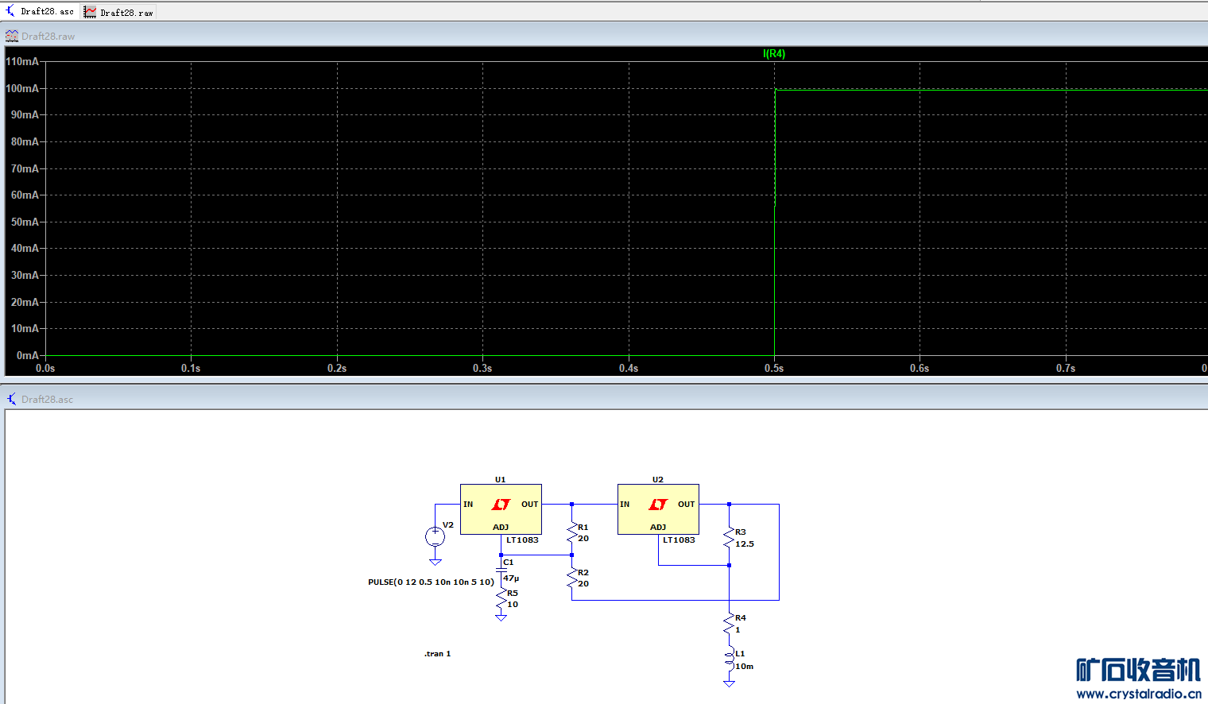Click the 0.5s time axis label

[774, 369]
